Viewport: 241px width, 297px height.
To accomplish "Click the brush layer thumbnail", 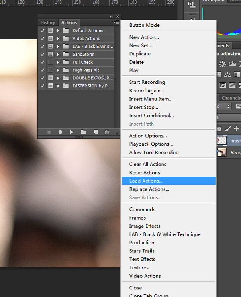I will pos(222,140).
